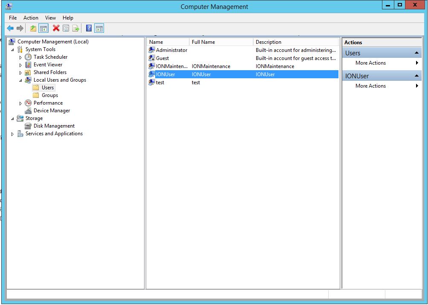Click the test full name cell
The width and height of the screenshot is (428, 305).
coord(196,83)
